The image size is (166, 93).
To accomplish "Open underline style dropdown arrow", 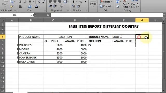I will pos(33,2).
